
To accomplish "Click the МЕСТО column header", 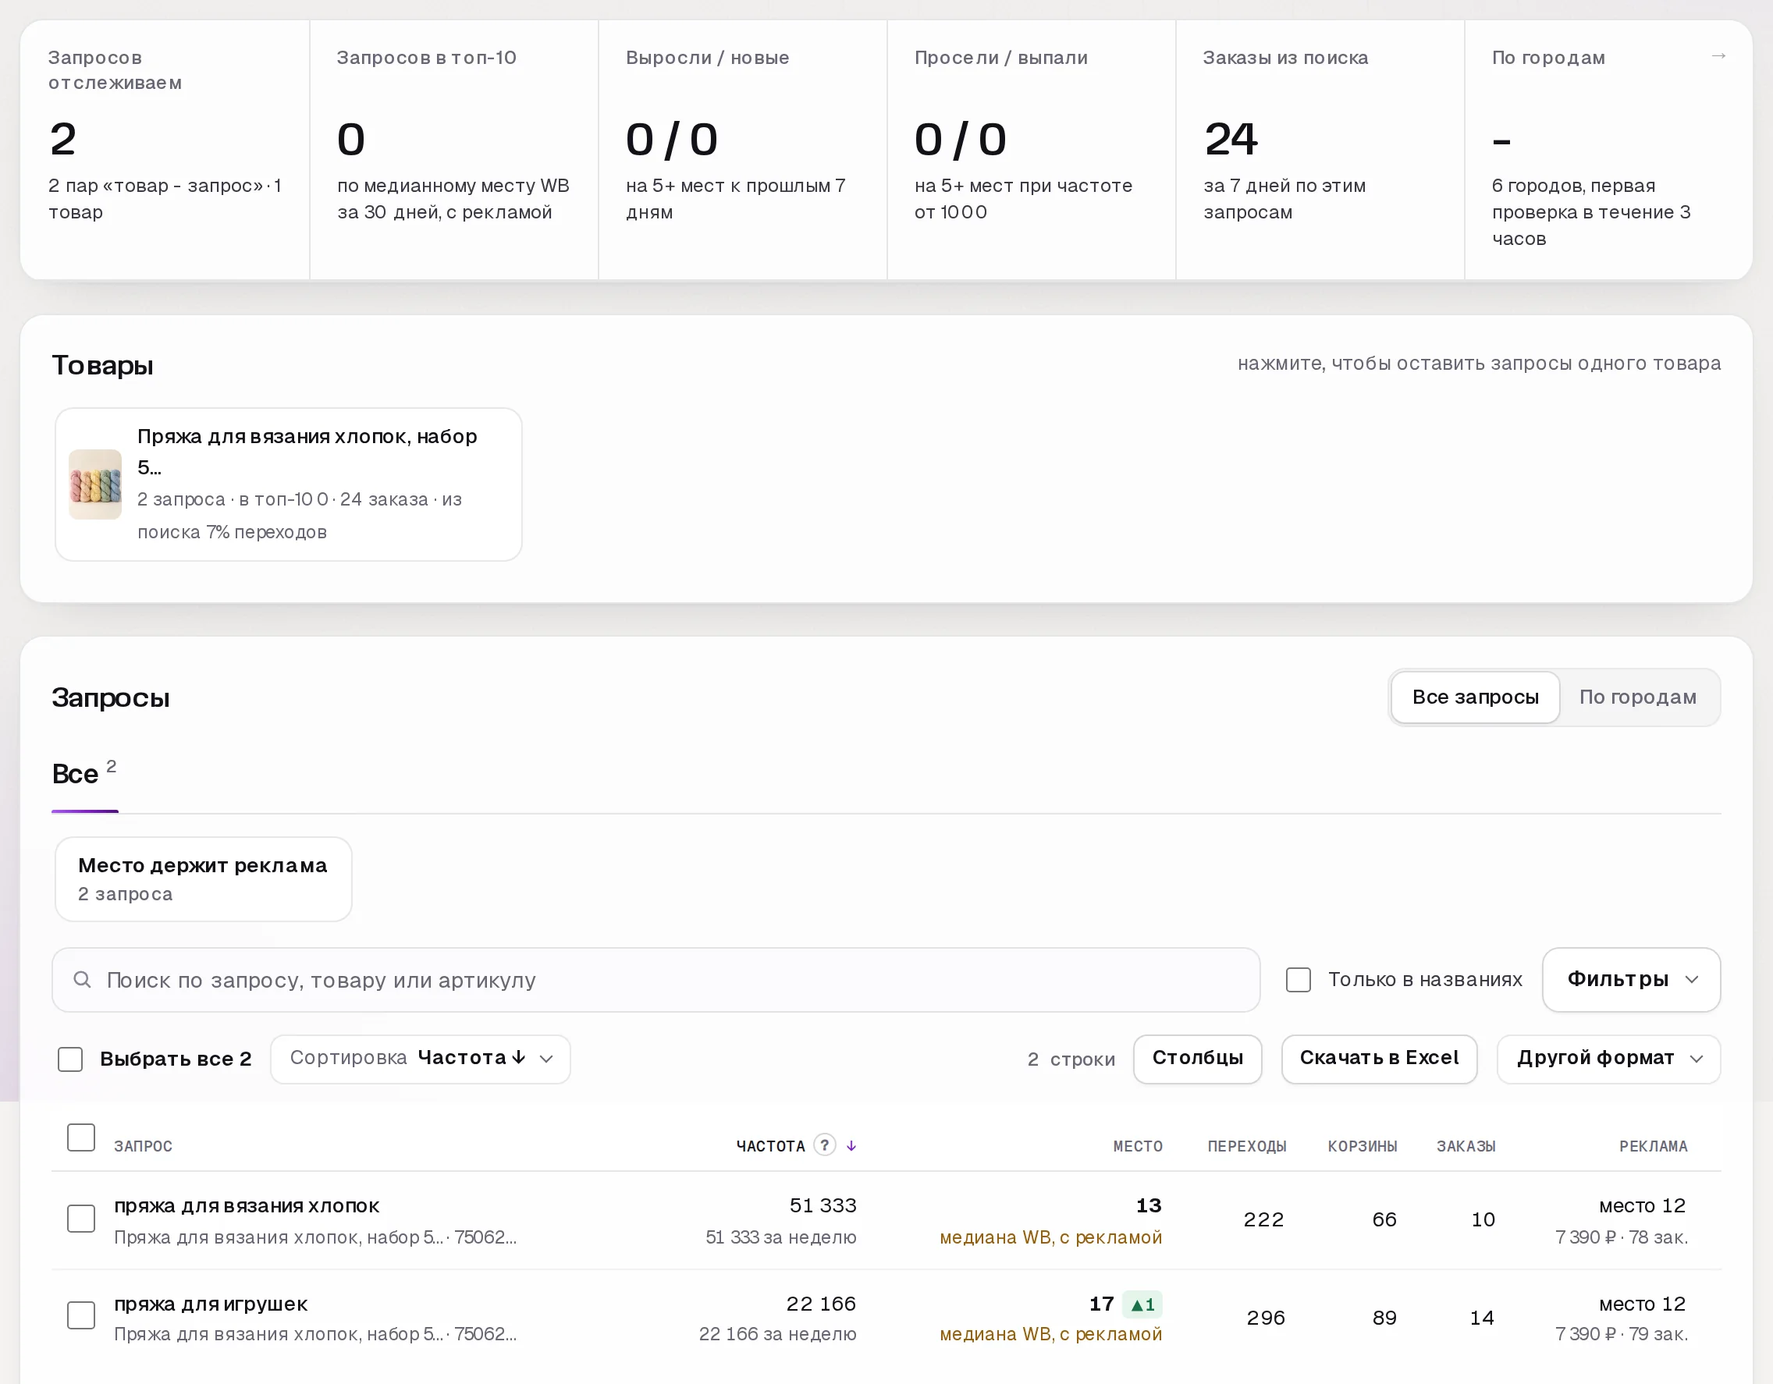I will click(x=1137, y=1146).
